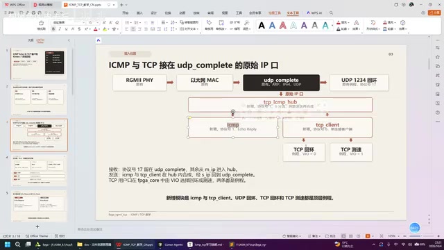Select slide 4 thumbnail
Viewport: 444px width, 250px height.
[39, 170]
